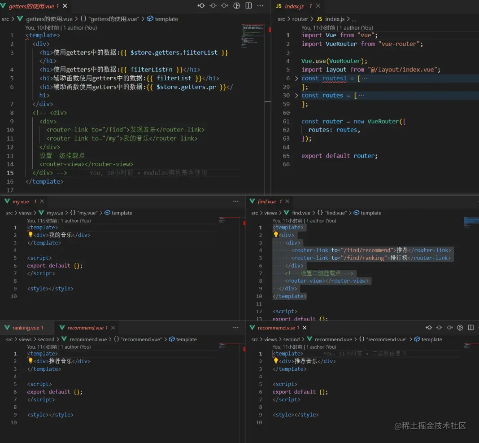This screenshot has width=479, height=443.
Task: Open more actions menu in getters editor toolbar
Action: pos(260,6)
